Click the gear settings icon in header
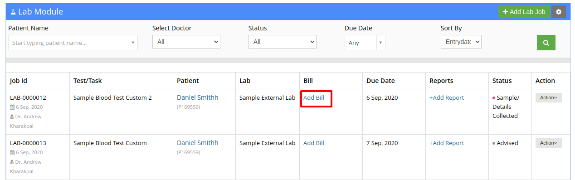Screen dimensions: 575x180 pyautogui.click(x=558, y=12)
